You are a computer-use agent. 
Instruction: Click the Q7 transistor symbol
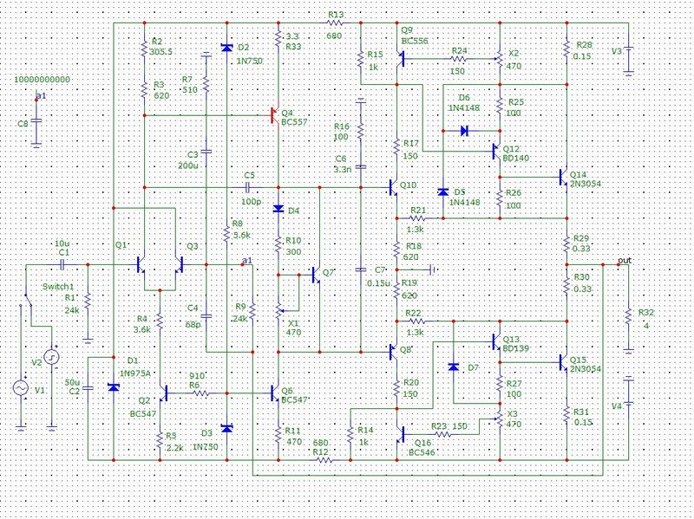[x=316, y=275]
